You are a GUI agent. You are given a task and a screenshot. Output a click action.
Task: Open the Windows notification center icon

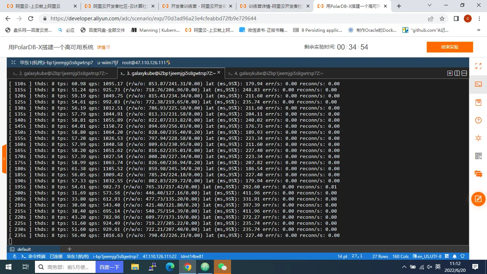(x=475, y=267)
